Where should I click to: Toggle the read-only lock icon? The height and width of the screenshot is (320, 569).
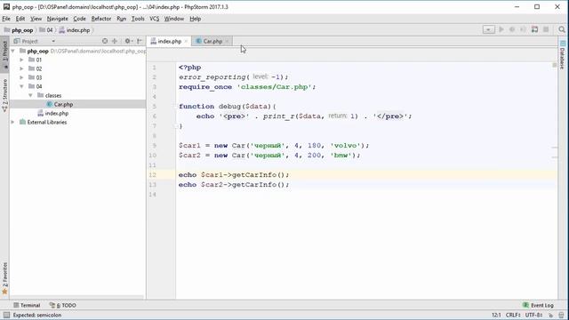click(x=551, y=315)
